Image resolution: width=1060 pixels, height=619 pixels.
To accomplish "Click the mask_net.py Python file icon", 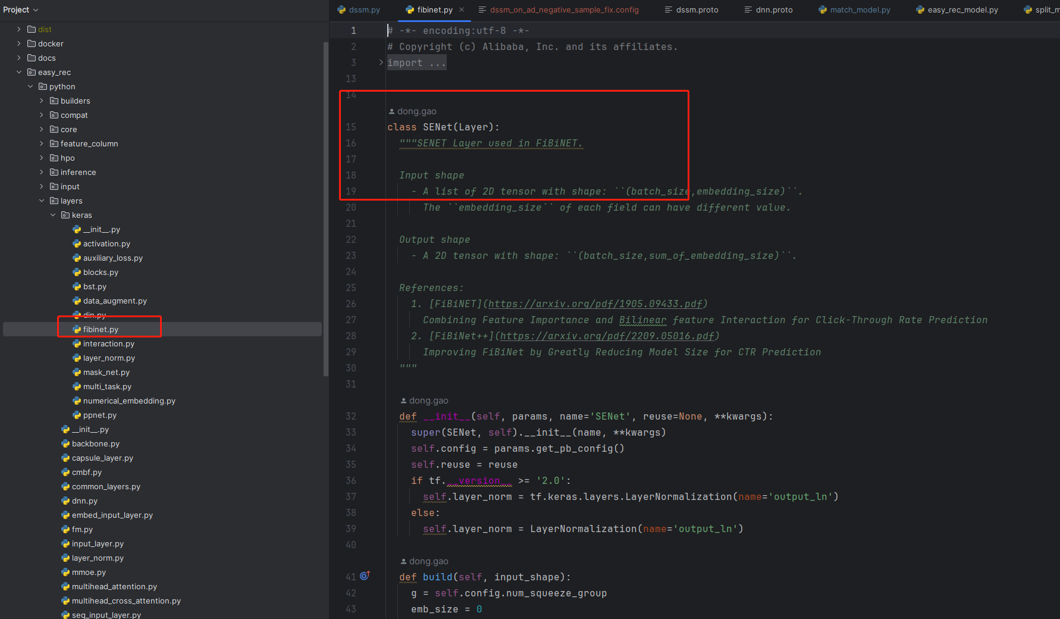I will coord(77,372).
